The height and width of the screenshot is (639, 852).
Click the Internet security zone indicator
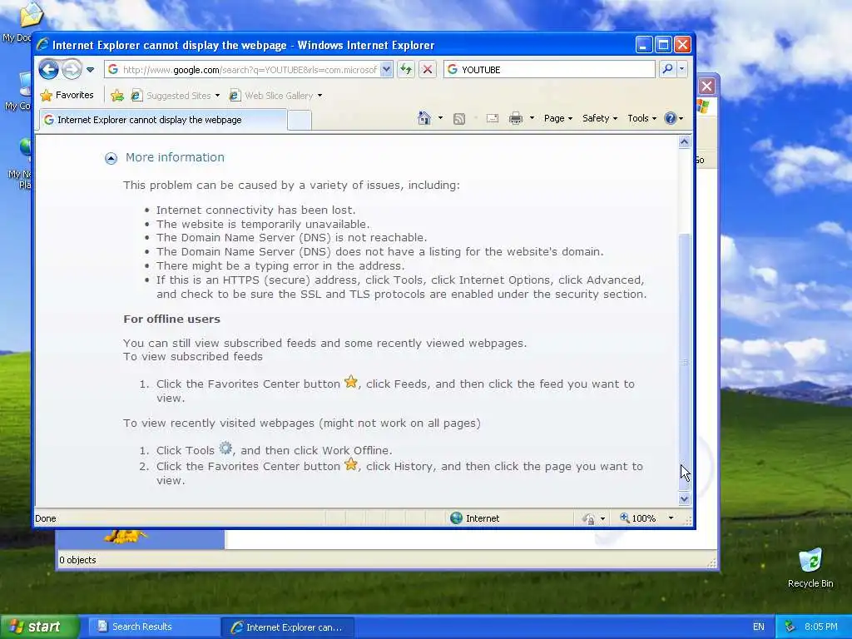click(475, 518)
